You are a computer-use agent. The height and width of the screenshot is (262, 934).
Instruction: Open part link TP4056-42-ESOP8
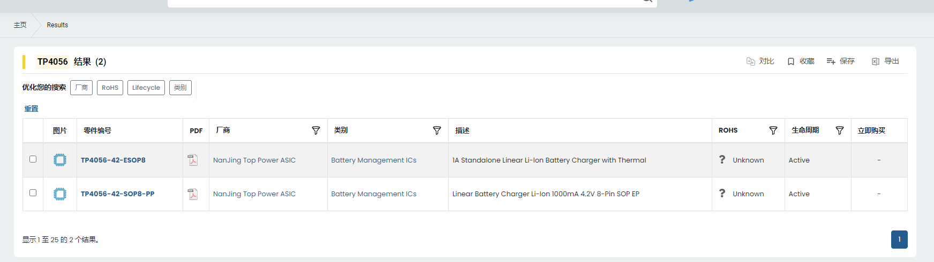(x=113, y=160)
